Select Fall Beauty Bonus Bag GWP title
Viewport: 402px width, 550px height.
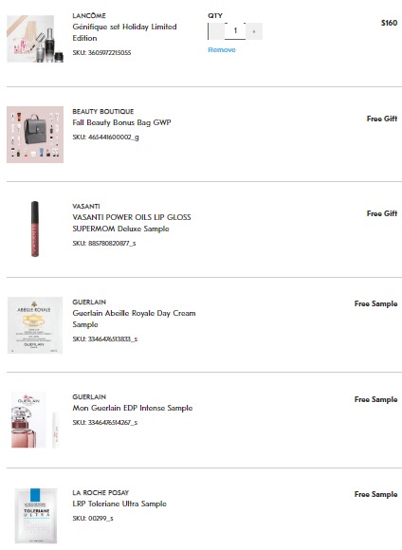(121, 122)
